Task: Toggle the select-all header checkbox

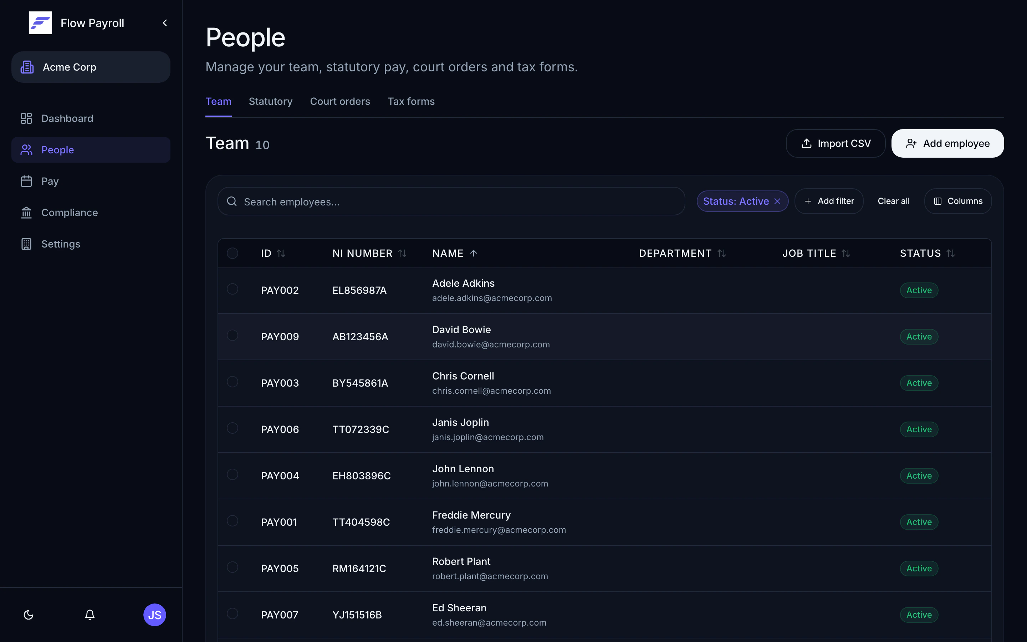Action: 233,254
